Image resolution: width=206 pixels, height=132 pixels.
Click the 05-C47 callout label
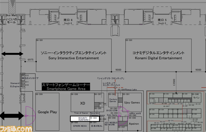coord(166,106)
